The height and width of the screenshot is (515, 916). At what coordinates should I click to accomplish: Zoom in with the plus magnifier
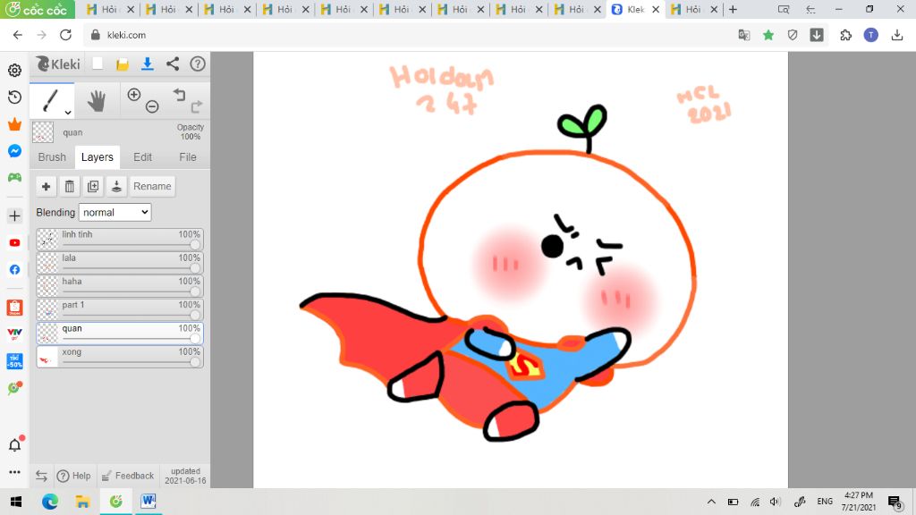coord(134,95)
